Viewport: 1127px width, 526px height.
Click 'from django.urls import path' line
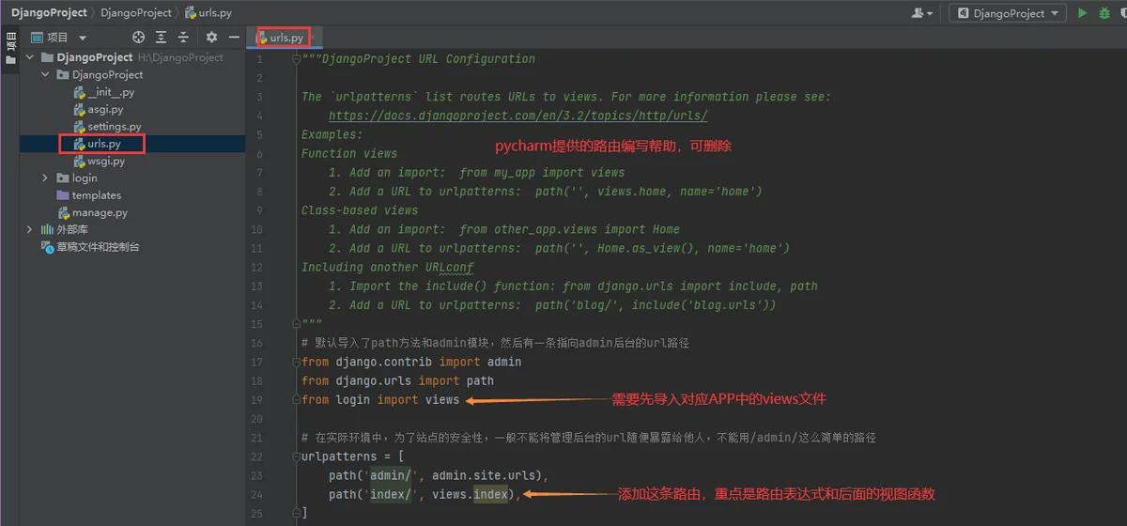(397, 380)
